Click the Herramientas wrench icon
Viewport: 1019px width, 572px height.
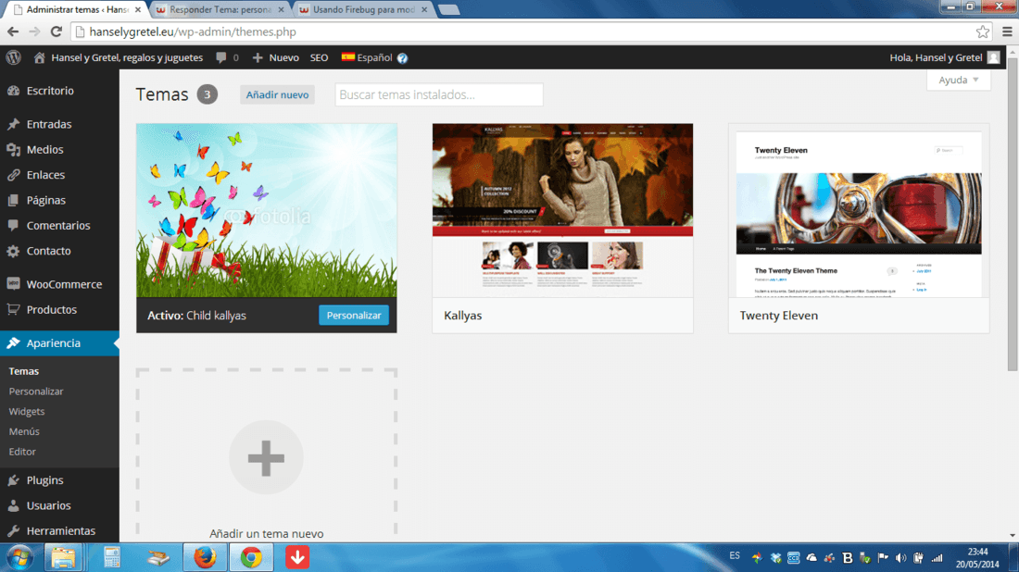13,530
